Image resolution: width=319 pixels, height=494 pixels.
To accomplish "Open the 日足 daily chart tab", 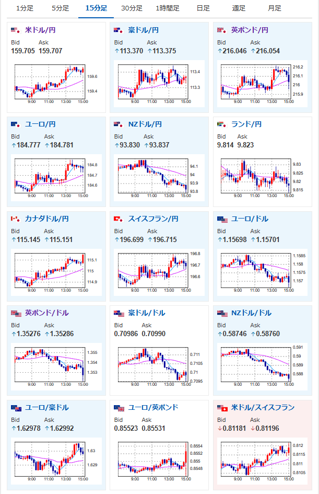I will pos(203,8).
